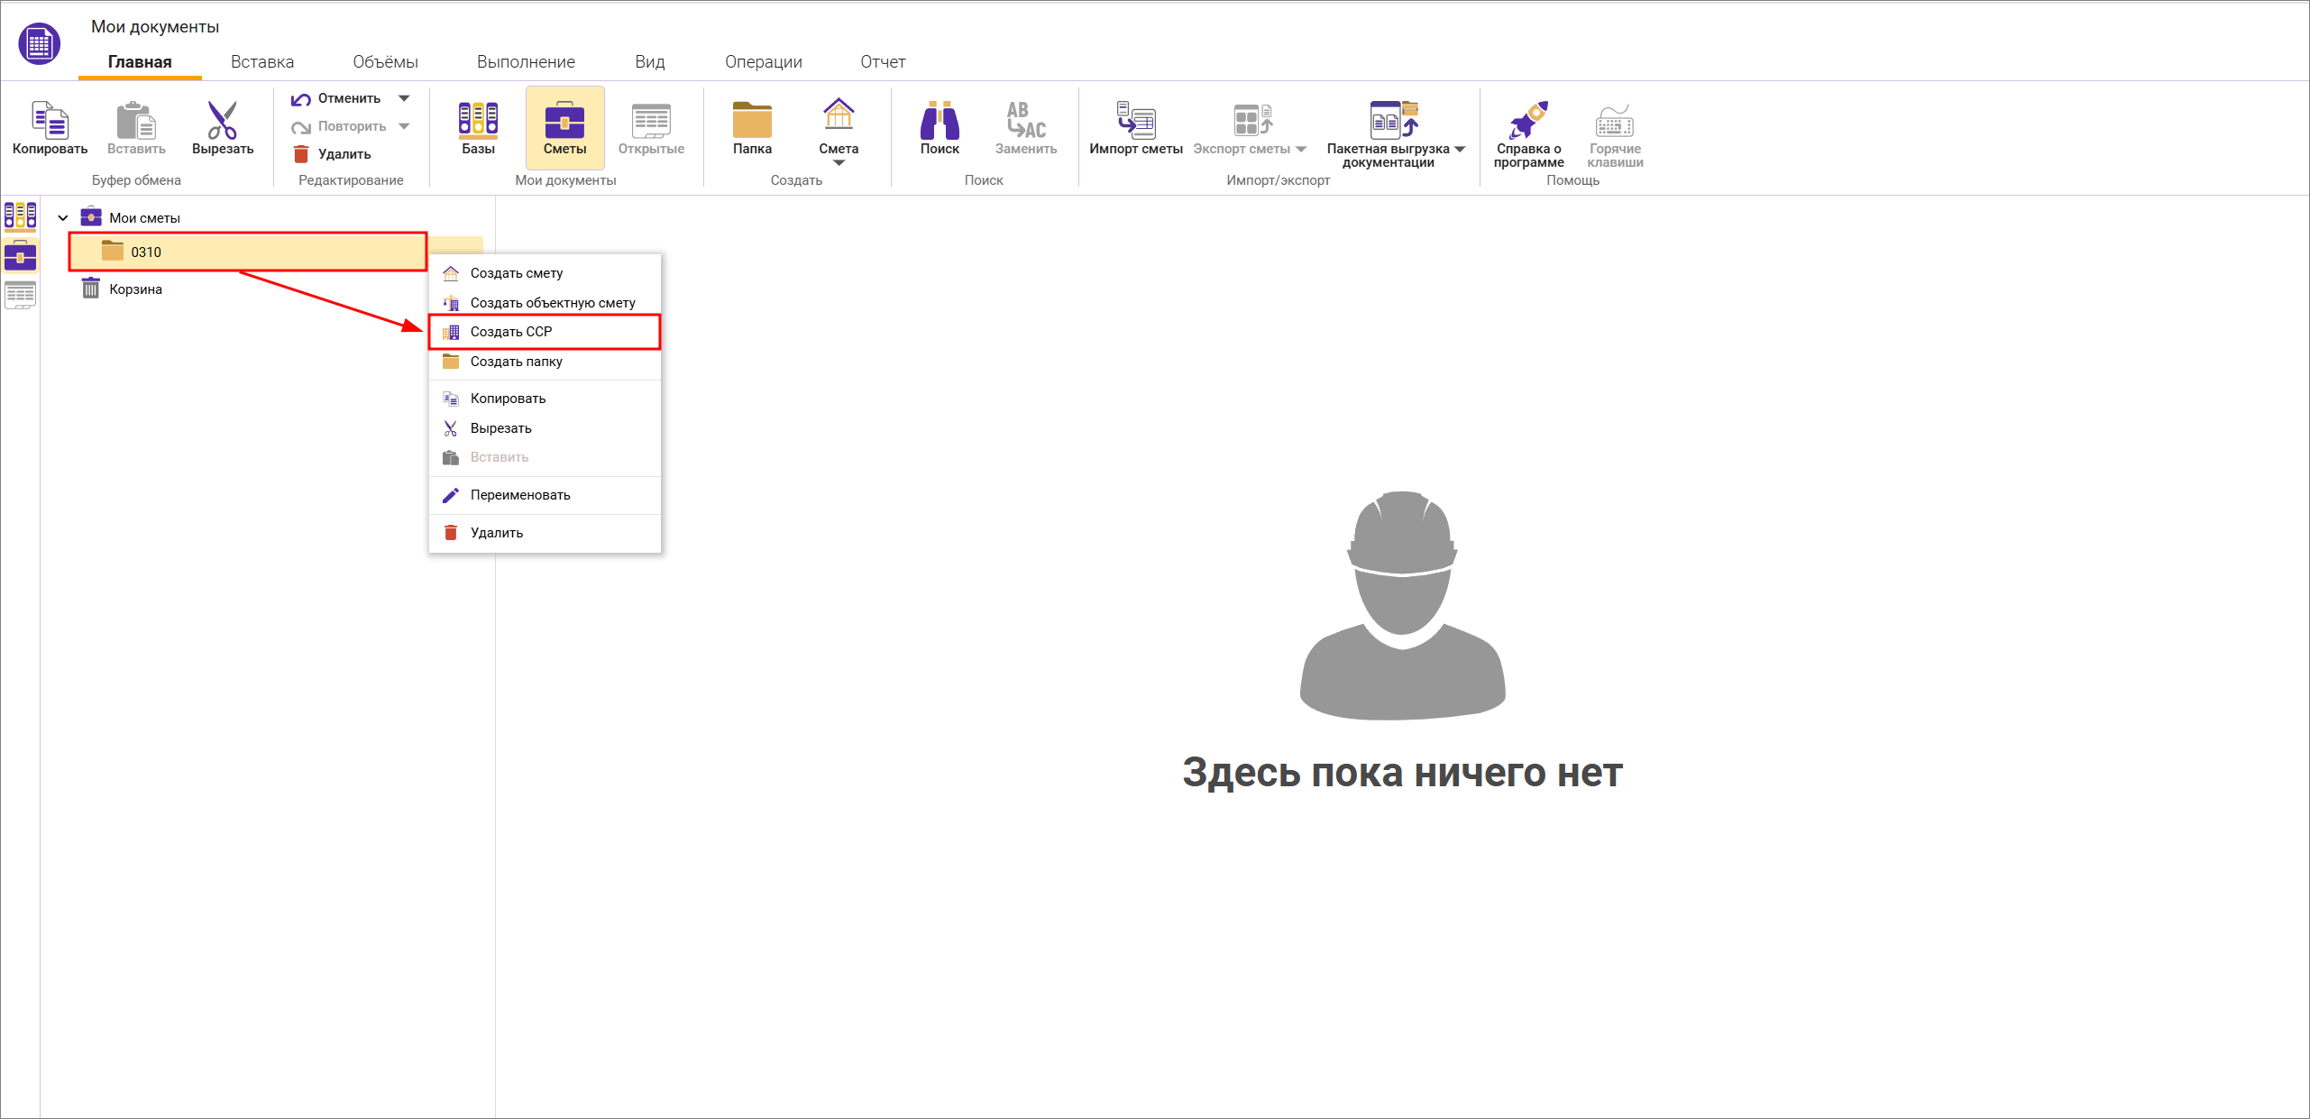Open Пакетная выгрузка документации dropdown
Viewport: 2310px width, 1119px height.
pyautogui.click(x=1460, y=149)
